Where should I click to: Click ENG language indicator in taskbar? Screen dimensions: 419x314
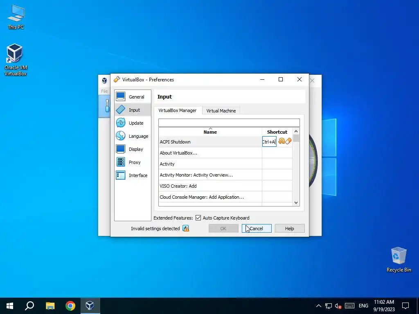[x=363, y=306]
